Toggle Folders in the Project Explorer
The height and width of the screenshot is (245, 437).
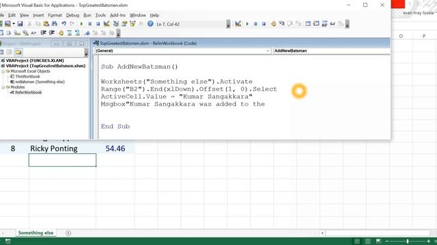(18, 52)
